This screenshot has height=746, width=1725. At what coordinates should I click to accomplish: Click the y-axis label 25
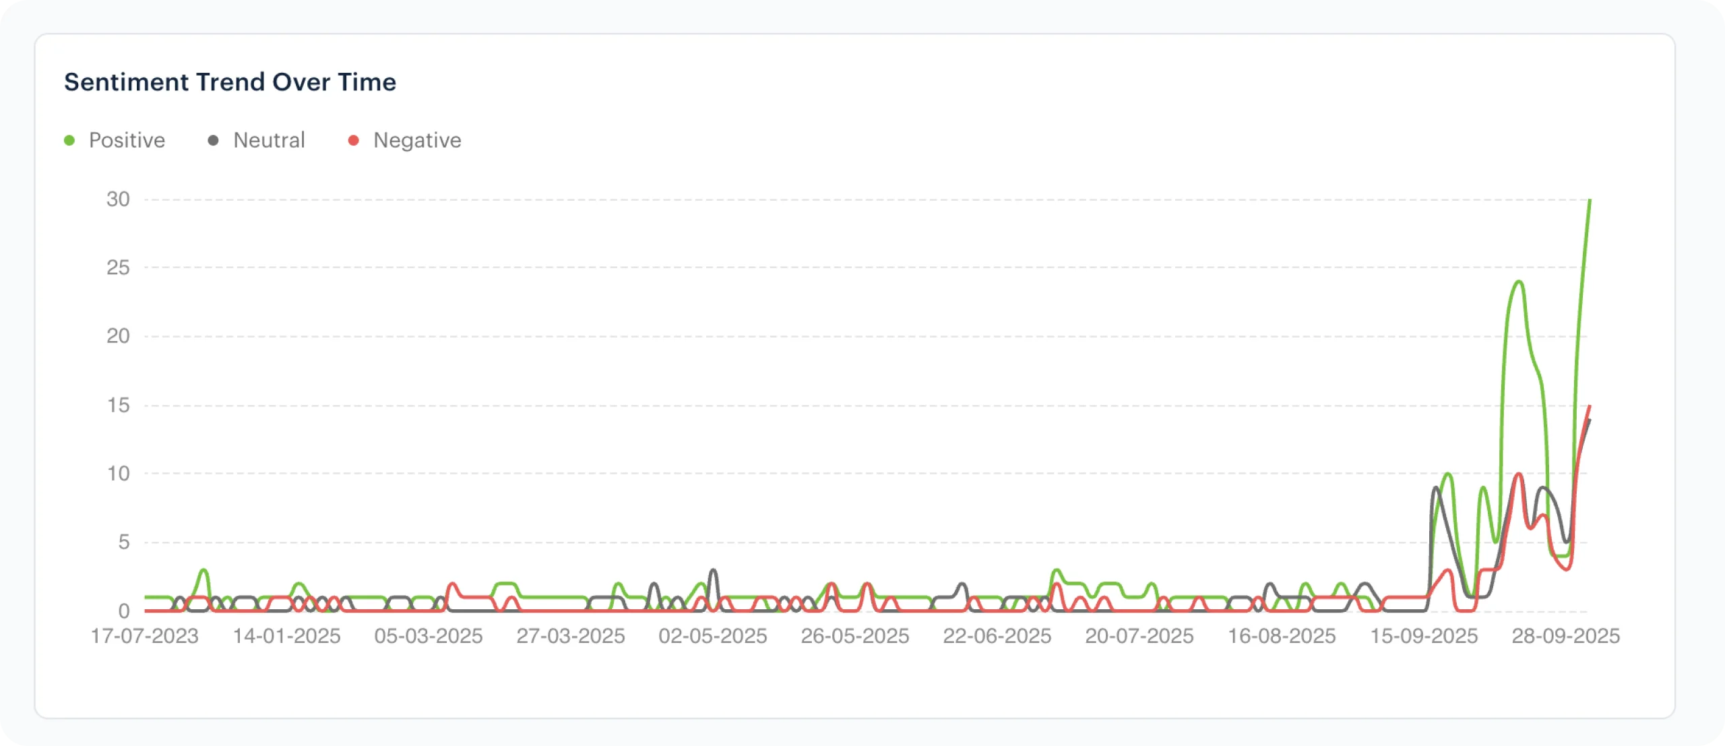(x=118, y=268)
